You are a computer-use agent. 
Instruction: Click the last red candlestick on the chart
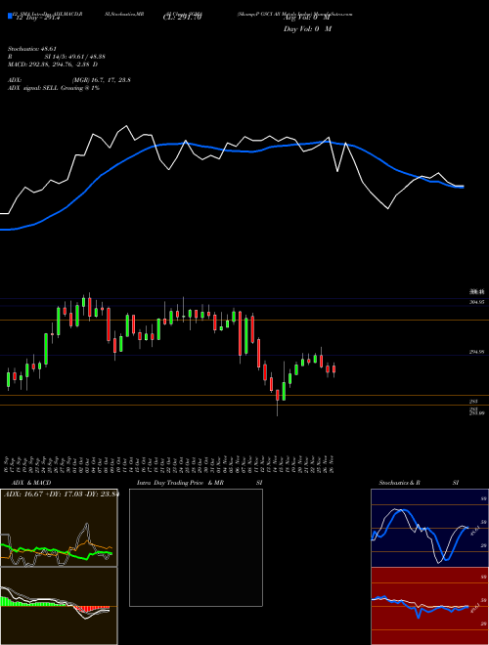pos(333,369)
